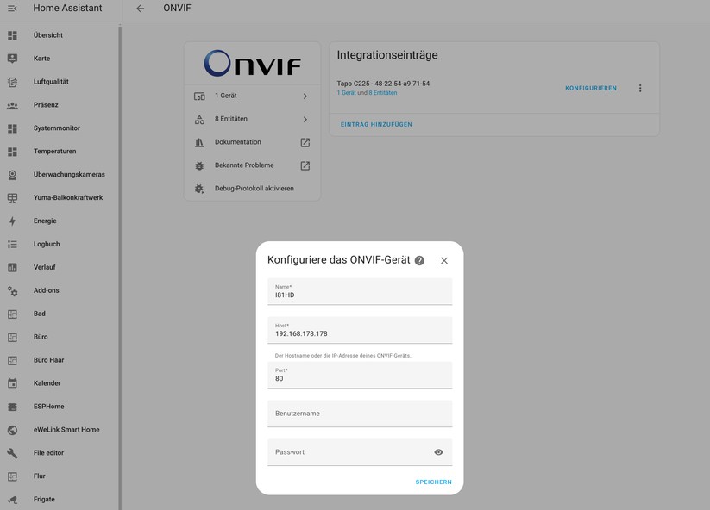Click the Tapo C225 - 48-22-54-a9-71-54 entry
This screenshot has width=710, height=510.
(383, 84)
